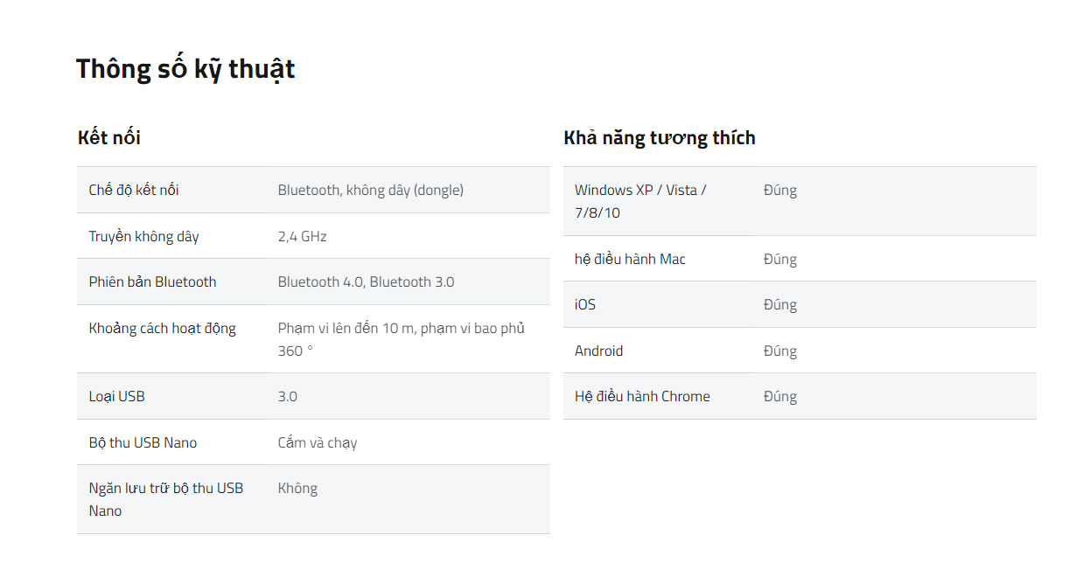Click the 'Phiên bản Bluetooth' row label
This screenshot has height=563, width=1076.
click(153, 281)
